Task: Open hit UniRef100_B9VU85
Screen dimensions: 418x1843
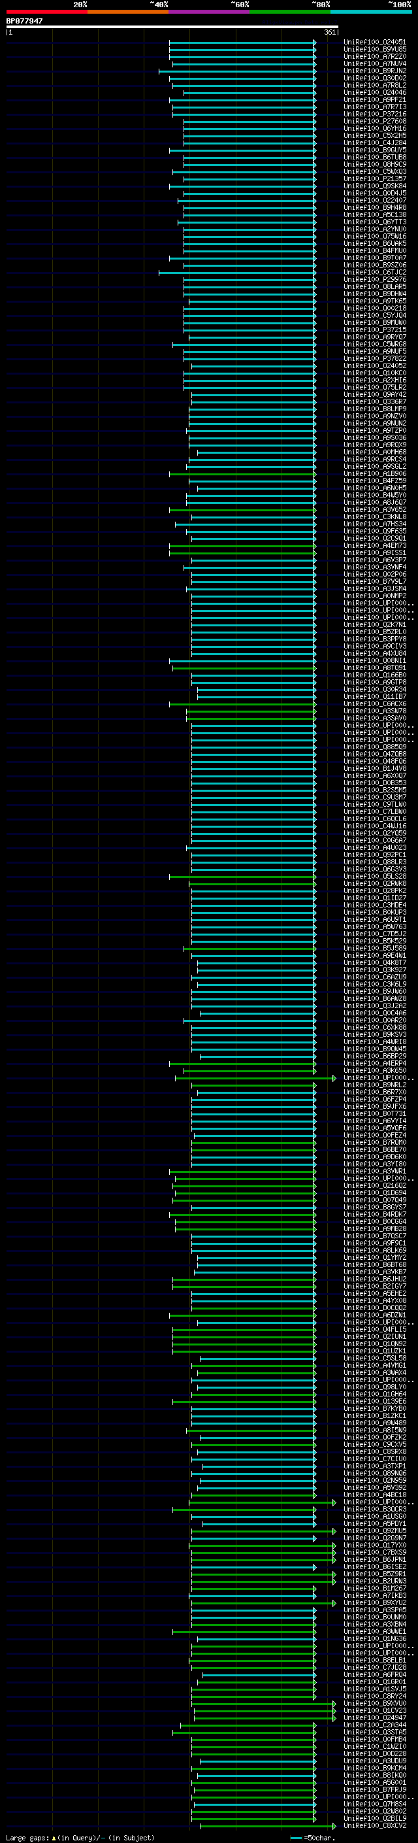Action: click(375, 50)
